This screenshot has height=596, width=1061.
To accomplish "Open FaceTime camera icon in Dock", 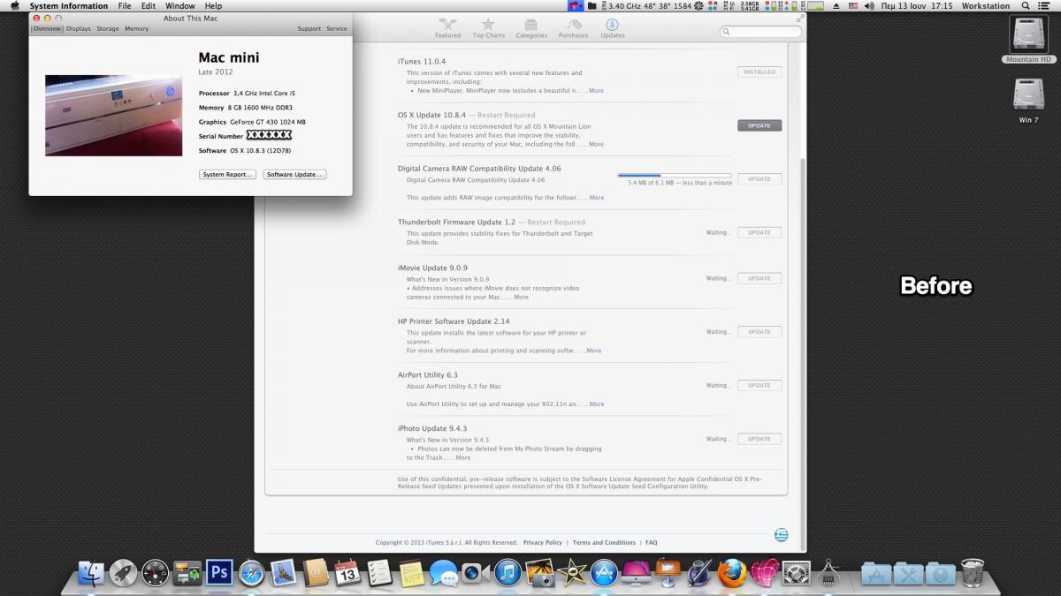I will [x=475, y=573].
